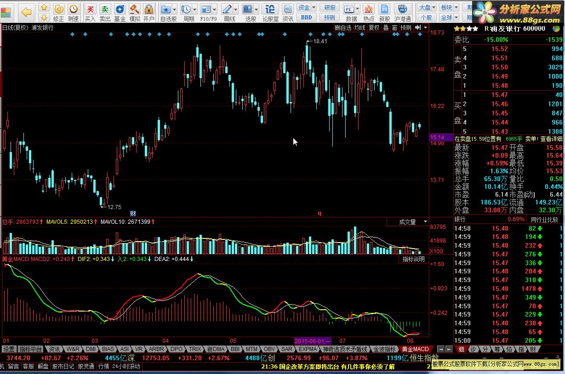Image resolution: width=565 pixels, height=374 pixels.
Task: Open the 修正 correction tool
Action: [x=59, y=12]
